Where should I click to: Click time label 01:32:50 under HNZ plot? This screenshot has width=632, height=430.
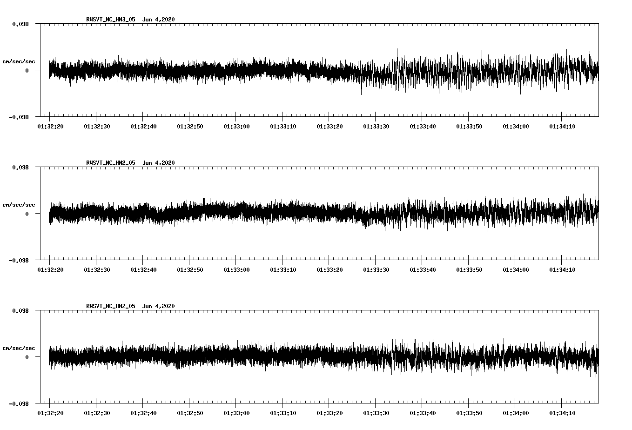(190, 413)
